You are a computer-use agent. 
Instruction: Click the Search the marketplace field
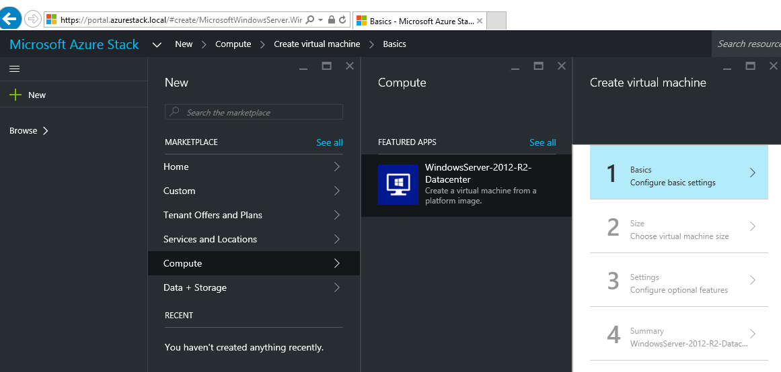(x=254, y=112)
